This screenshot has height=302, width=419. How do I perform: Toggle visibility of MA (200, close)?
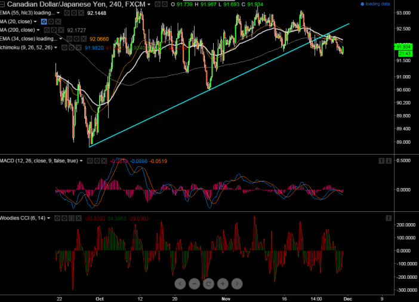point(47,30)
